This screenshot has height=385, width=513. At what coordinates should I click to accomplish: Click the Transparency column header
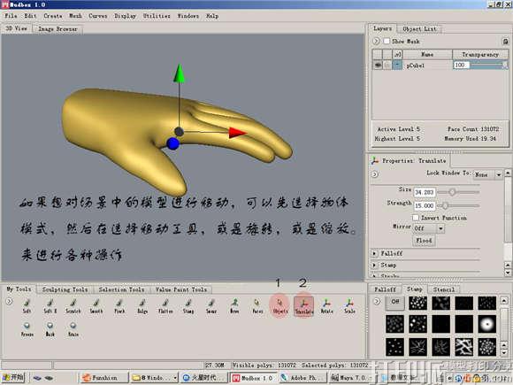(480, 54)
